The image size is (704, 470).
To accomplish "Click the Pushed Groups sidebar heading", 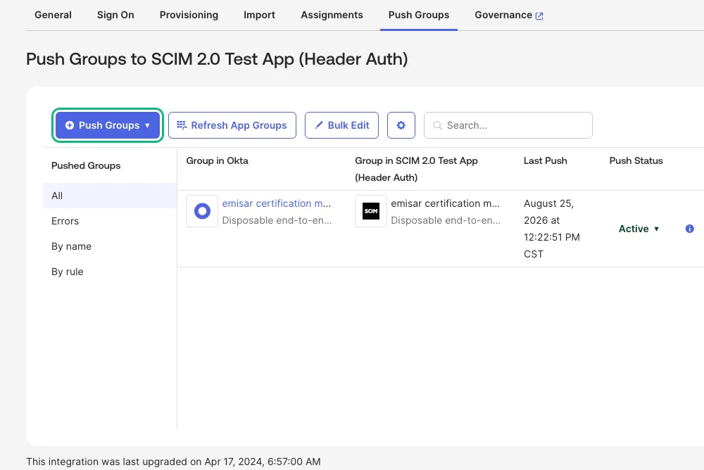I will click(86, 165).
